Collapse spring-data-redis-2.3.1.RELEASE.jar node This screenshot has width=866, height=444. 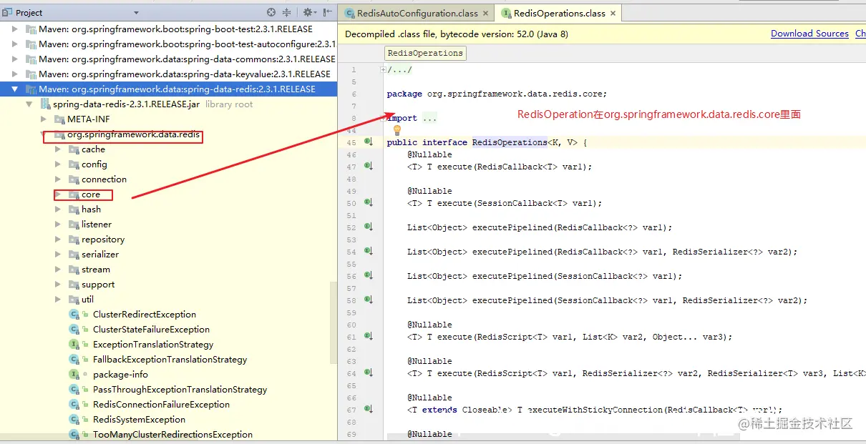pos(29,104)
